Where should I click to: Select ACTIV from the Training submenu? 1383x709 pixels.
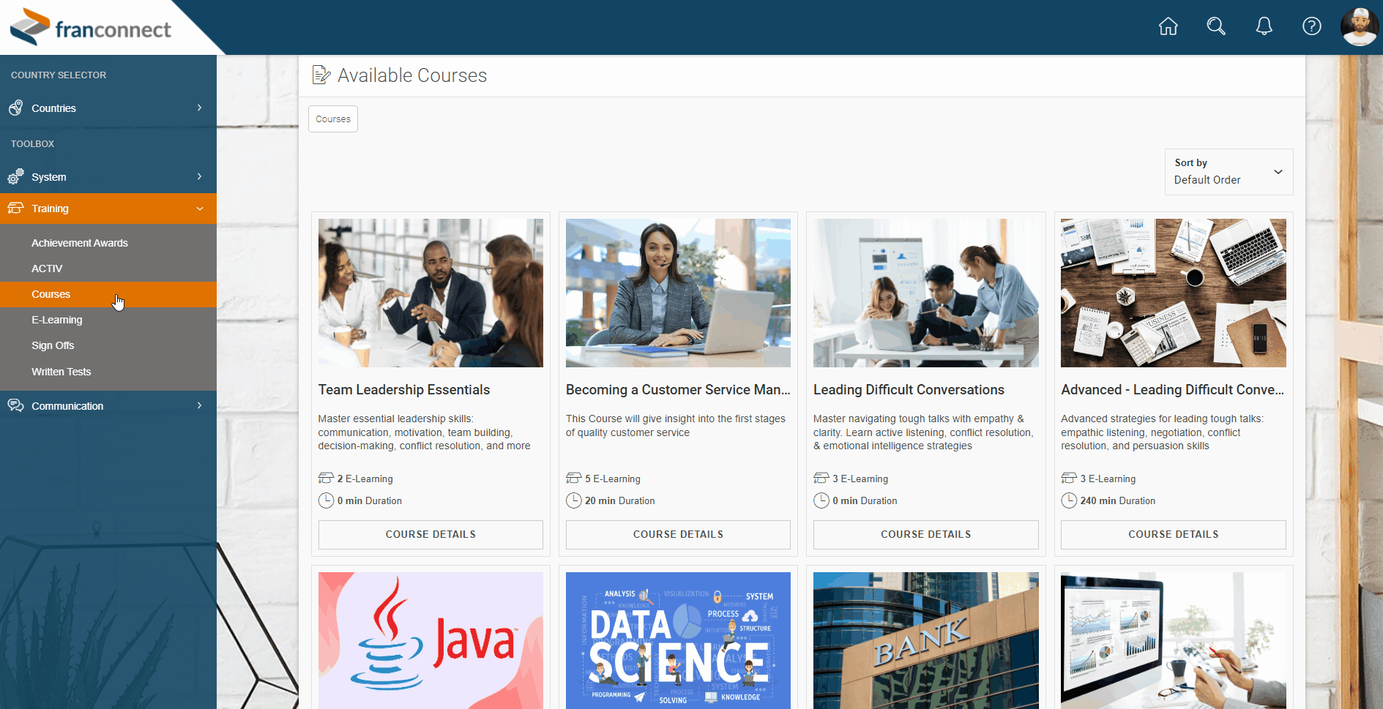pyautogui.click(x=46, y=268)
